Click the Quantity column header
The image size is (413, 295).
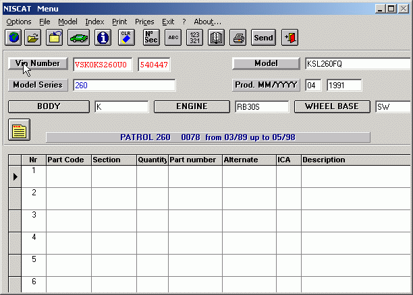(153, 160)
